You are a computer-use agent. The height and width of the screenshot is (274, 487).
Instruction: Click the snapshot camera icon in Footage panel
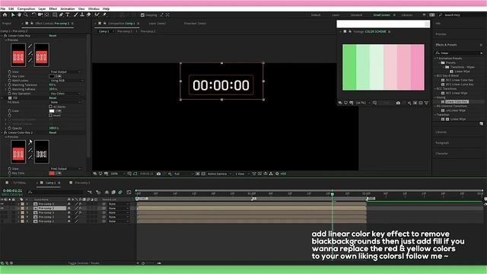point(398,103)
